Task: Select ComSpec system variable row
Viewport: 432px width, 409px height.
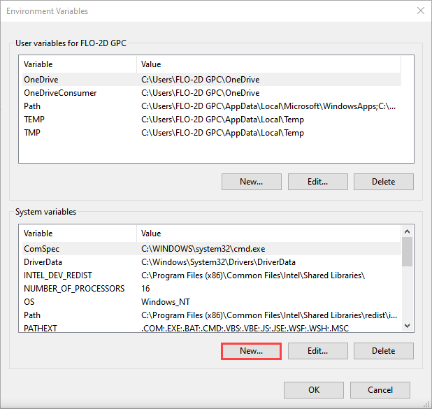Action: coord(42,249)
